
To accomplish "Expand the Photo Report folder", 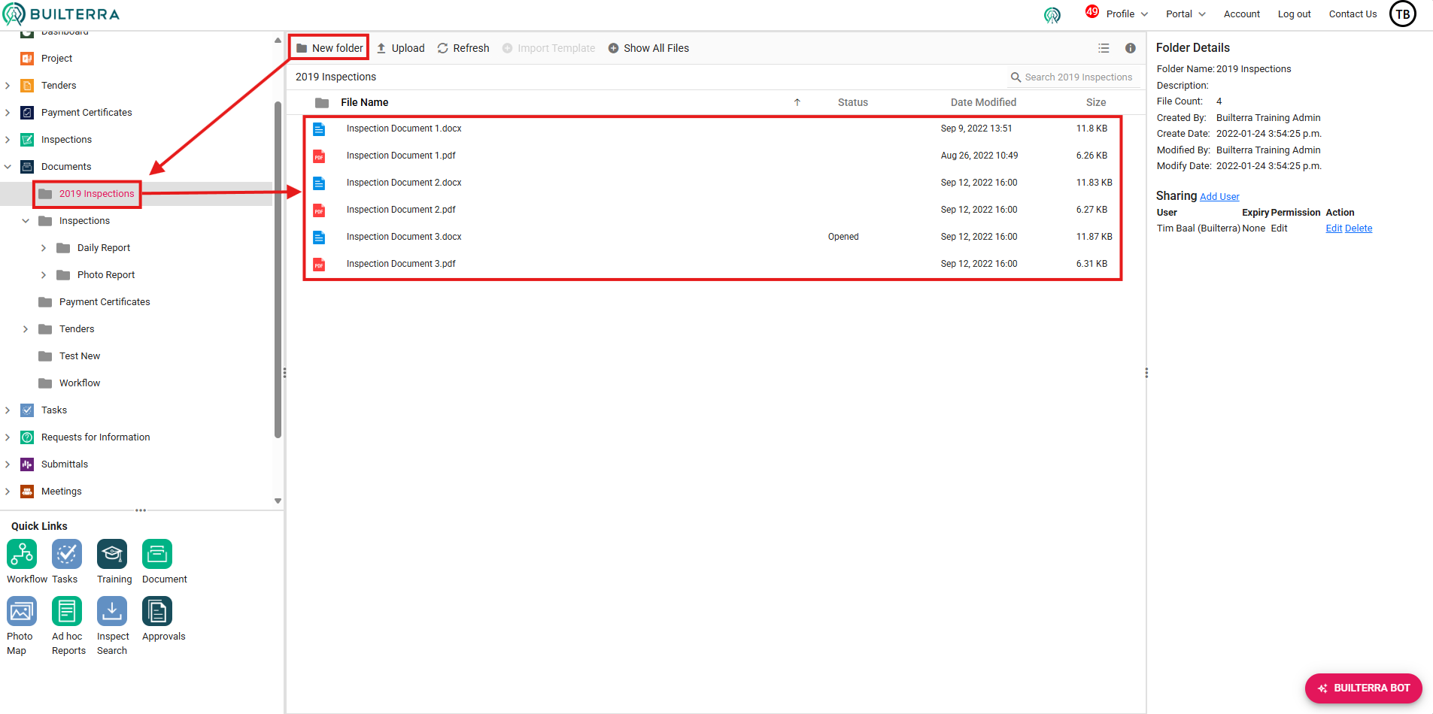I will pyautogui.click(x=44, y=275).
